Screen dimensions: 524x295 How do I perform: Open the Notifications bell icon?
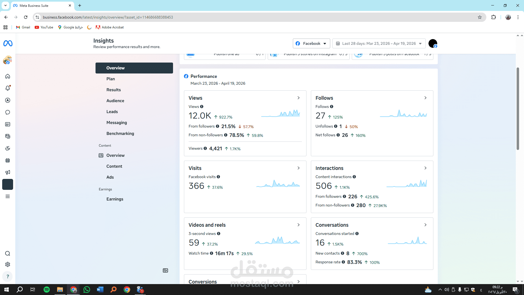(8, 88)
